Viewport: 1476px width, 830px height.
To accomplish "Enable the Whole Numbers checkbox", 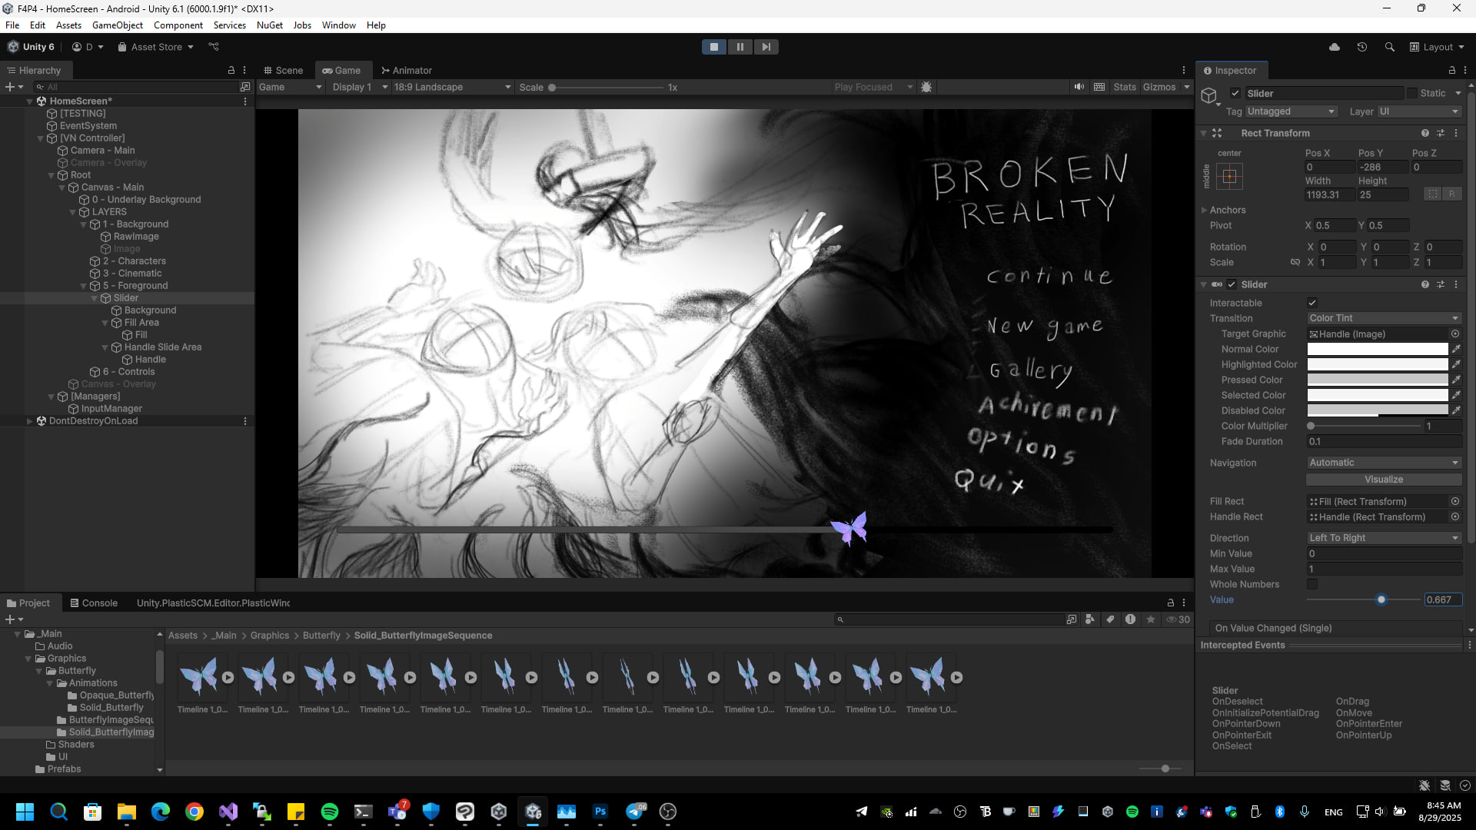I will tap(1312, 584).
